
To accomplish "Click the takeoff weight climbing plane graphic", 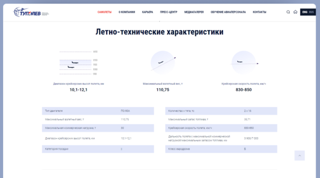I will (163, 62).
